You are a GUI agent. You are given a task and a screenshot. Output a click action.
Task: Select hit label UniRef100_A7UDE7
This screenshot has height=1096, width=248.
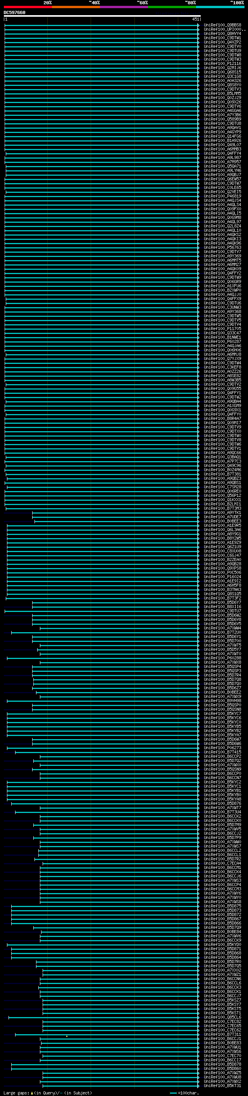[x=222, y=517]
